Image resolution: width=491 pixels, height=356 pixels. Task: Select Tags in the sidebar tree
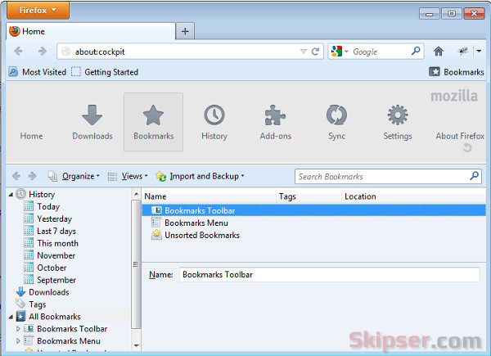(x=38, y=304)
